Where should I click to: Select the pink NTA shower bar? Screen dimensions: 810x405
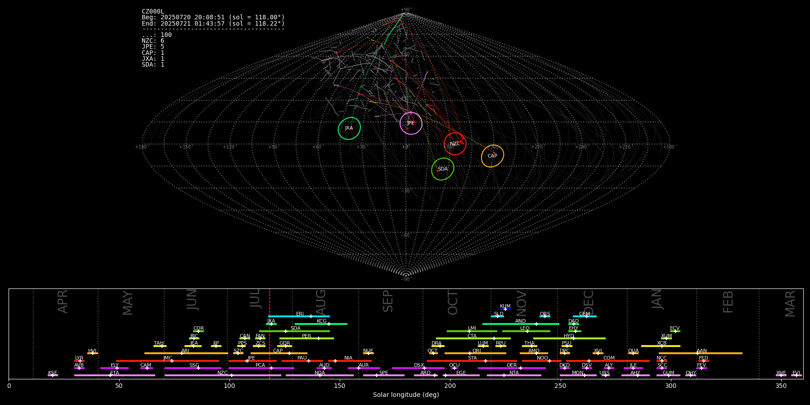[x=514, y=375]
